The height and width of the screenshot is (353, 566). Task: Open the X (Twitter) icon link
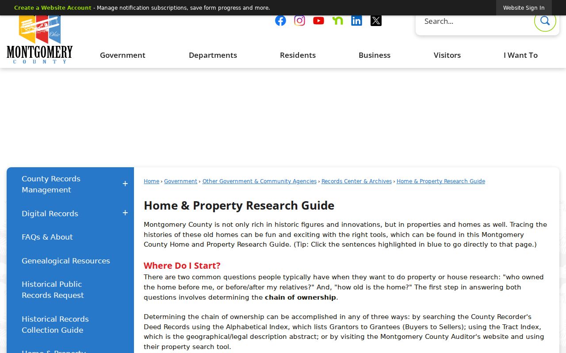376,21
